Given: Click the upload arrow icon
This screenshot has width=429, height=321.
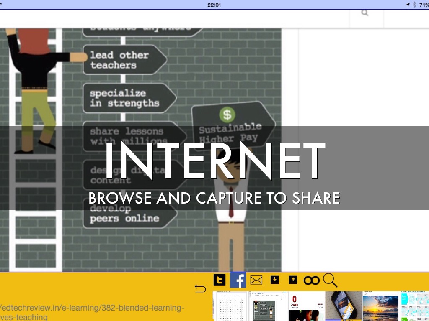Looking at the screenshot, I should [293, 280].
